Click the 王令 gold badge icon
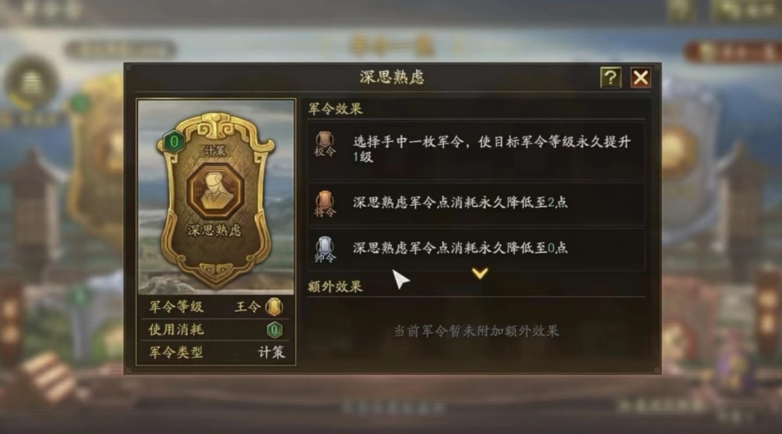Image resolution: width=782 pixels, height=434 pixels. click(274, 307)
